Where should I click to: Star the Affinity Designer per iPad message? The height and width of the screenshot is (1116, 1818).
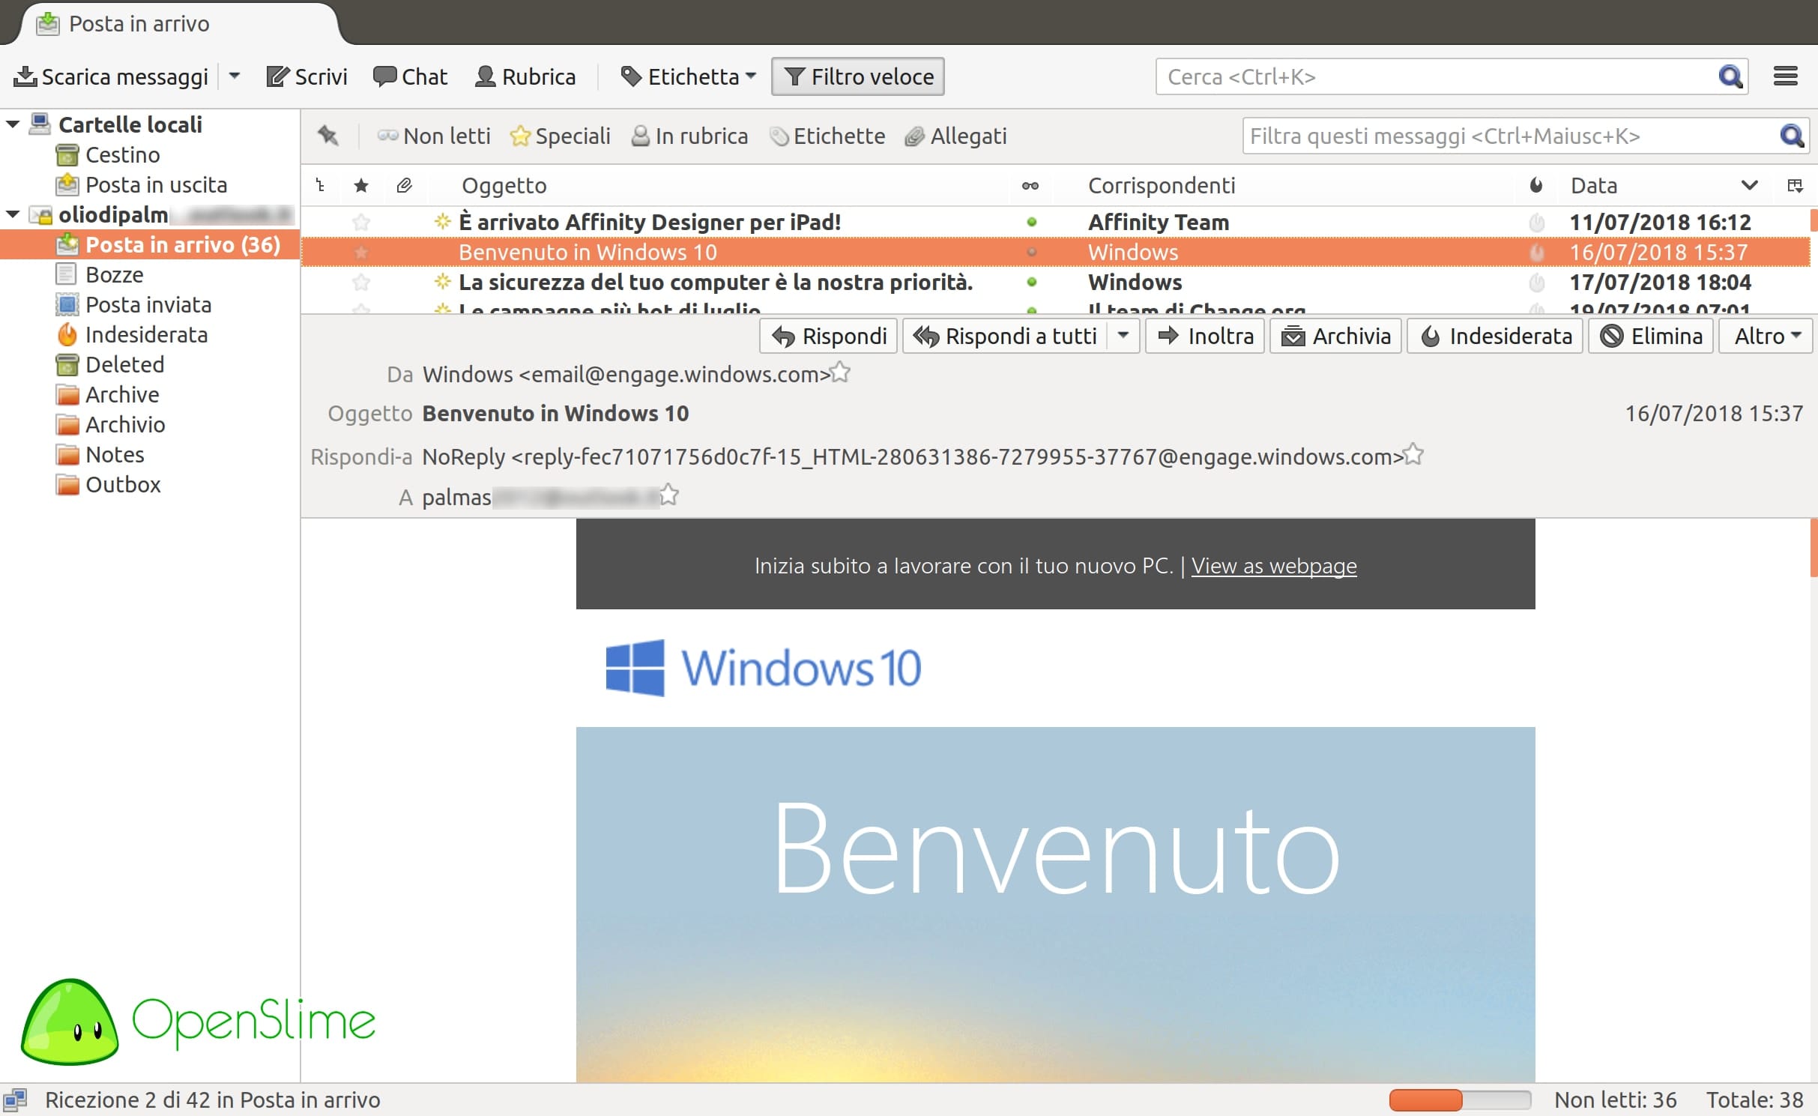point(361,222)
